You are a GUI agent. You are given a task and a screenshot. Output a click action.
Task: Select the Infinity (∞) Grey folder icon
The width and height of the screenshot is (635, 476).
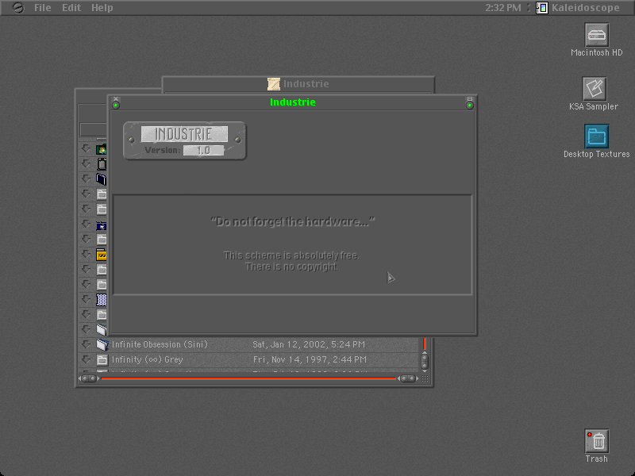[102, 359]
